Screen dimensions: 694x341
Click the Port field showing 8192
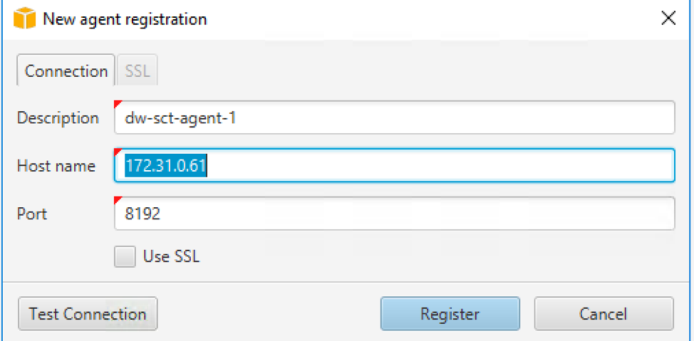[x=394, y=214]
